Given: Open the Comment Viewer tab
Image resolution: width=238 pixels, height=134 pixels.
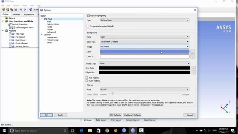Looking at the screenshot, I should coord(132,120).
